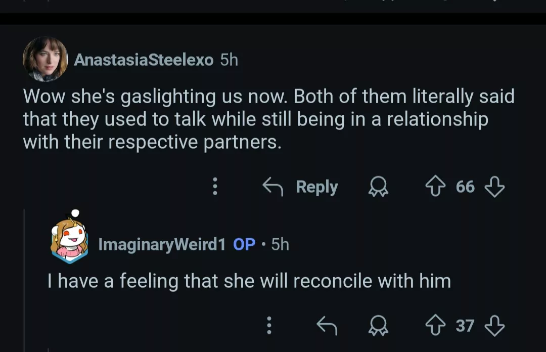The width and height of the screenshot is (546, 352).
Task: Open AnastasiaSteelexo's profile avatar
Action: click(45, 59)
